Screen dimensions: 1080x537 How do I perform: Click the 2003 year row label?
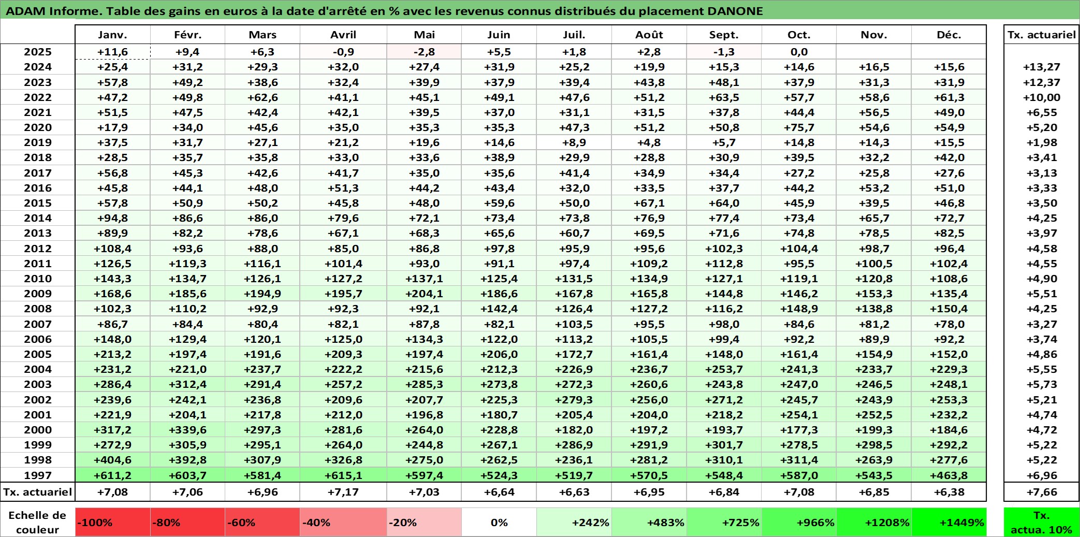tap(38, 384)
